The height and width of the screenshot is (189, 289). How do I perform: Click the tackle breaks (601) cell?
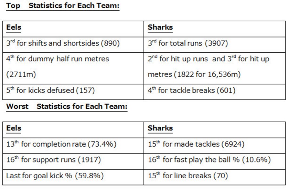[x=192, y=91]
